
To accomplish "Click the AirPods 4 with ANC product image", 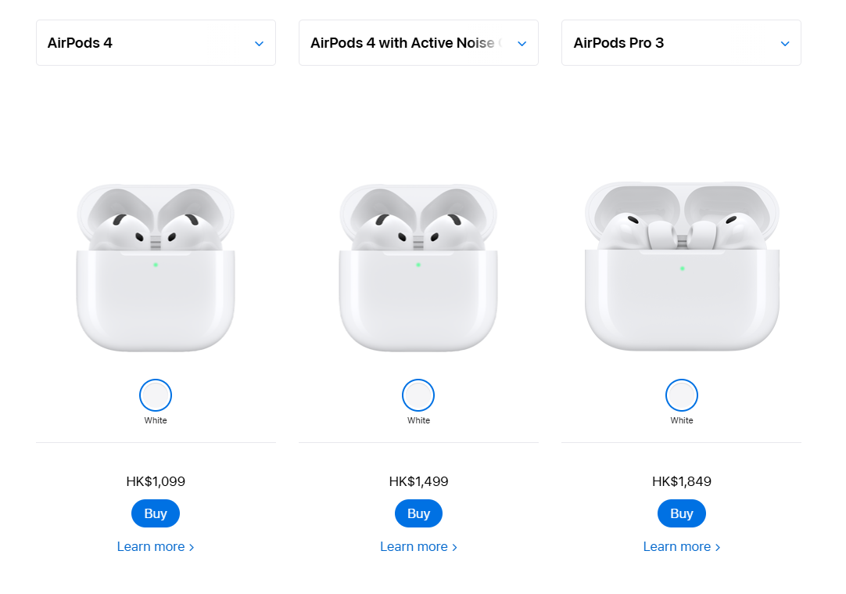I will pyautogui.click(x=418, y=268).
